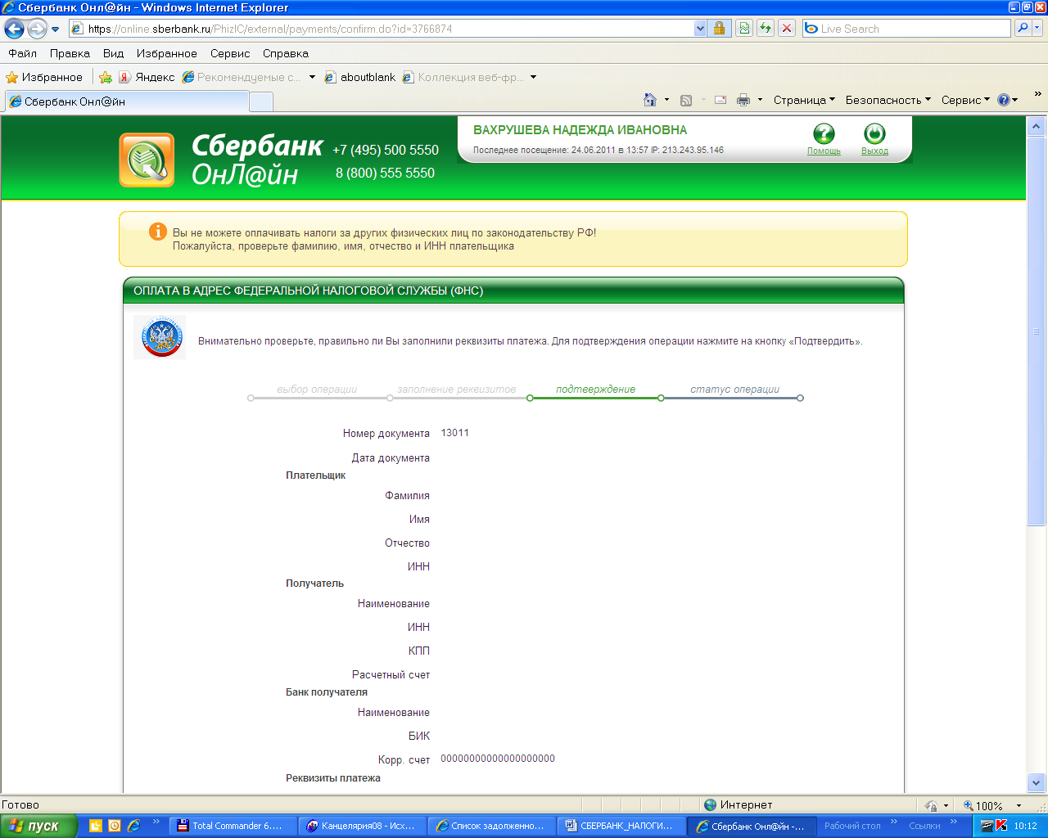
Task: Open the print options dropdown arrow
Action: (x=760, y=100)
